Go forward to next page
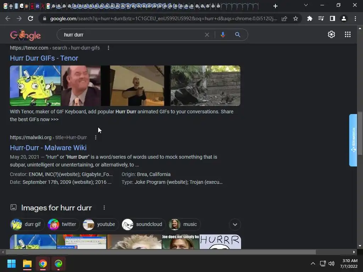 [19, 18]
